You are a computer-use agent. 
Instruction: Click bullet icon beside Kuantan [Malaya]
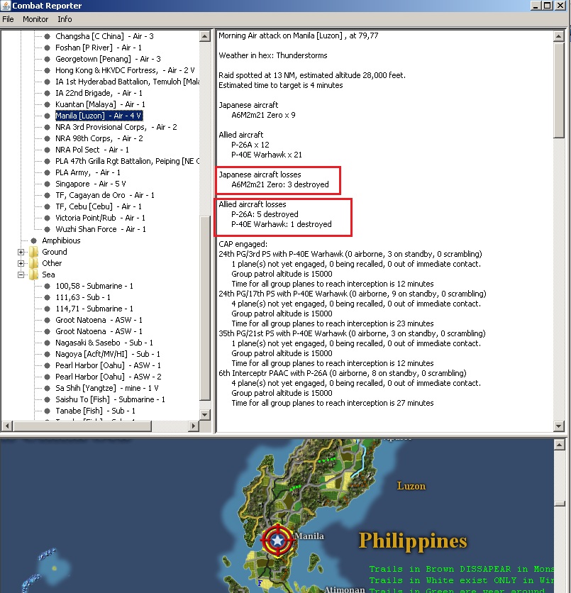[x=48, y=104]
